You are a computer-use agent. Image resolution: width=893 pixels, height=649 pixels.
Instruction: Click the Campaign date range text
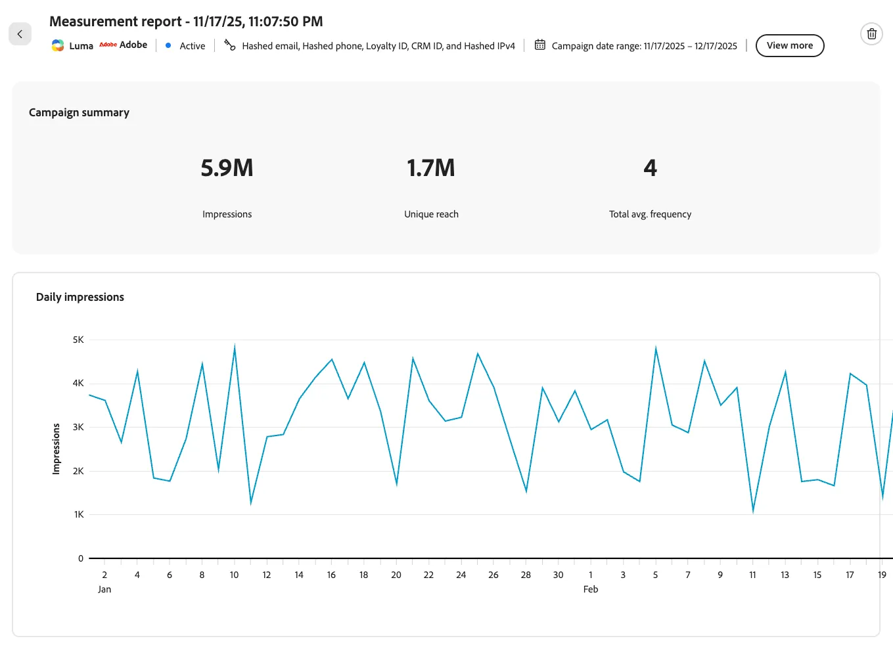[645, 46]
